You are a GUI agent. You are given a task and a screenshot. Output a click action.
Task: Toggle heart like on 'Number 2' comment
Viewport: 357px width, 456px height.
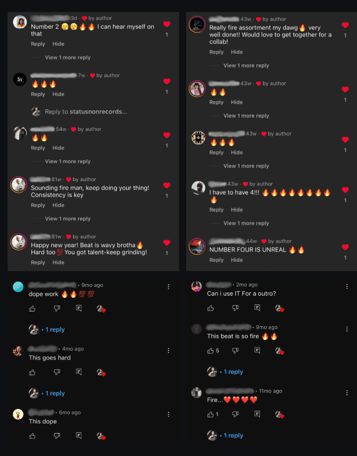166,24
